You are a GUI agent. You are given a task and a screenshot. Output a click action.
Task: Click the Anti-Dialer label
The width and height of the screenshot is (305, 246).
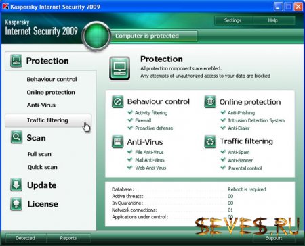[239, 128]
